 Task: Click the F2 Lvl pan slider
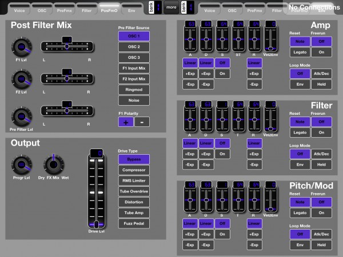(67, 78)
